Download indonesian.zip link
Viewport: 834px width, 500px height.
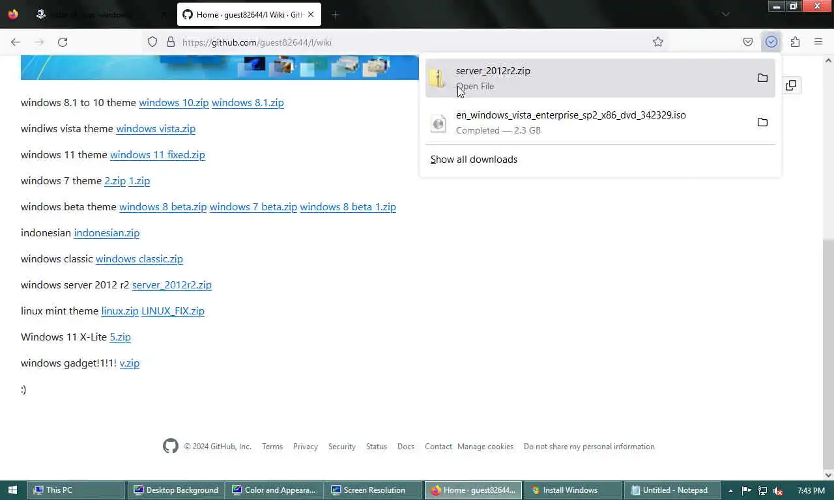tap(107, 232)
